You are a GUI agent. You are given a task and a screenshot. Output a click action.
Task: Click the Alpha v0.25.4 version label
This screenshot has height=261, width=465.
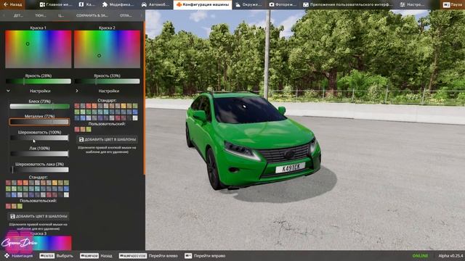pyautogui.click(x=450, y=256)
